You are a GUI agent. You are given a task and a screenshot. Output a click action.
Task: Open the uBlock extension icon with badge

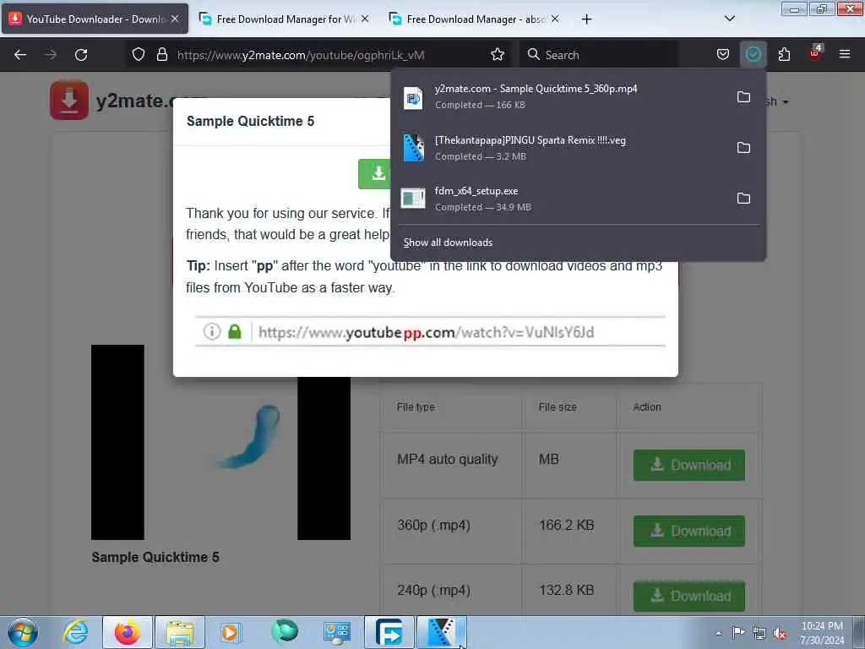pos(815,53)
